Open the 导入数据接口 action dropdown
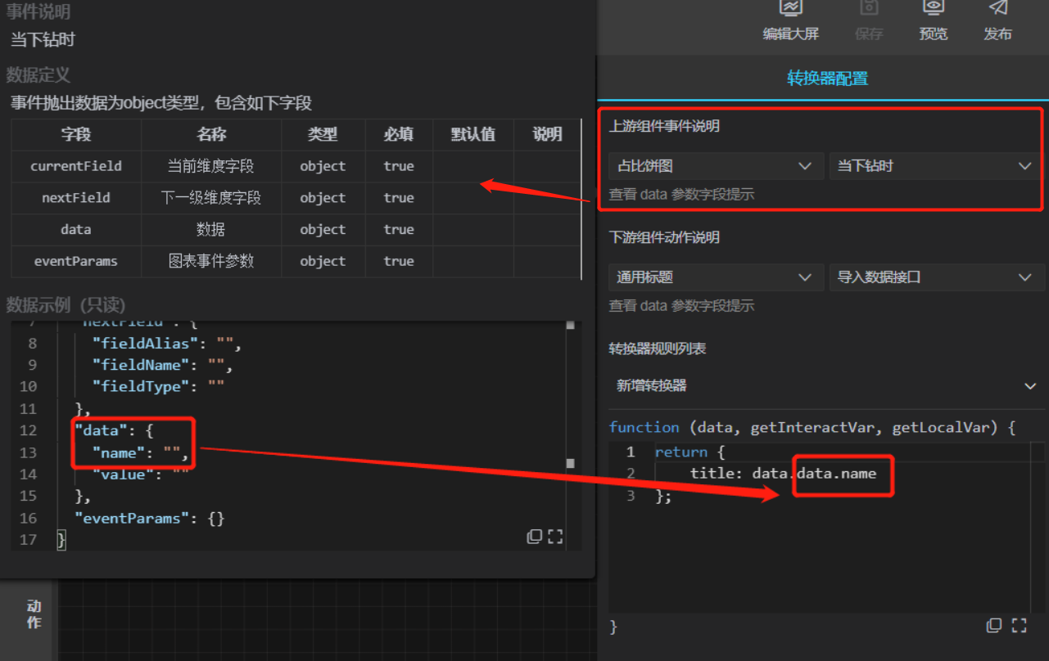 click(937, 277)
